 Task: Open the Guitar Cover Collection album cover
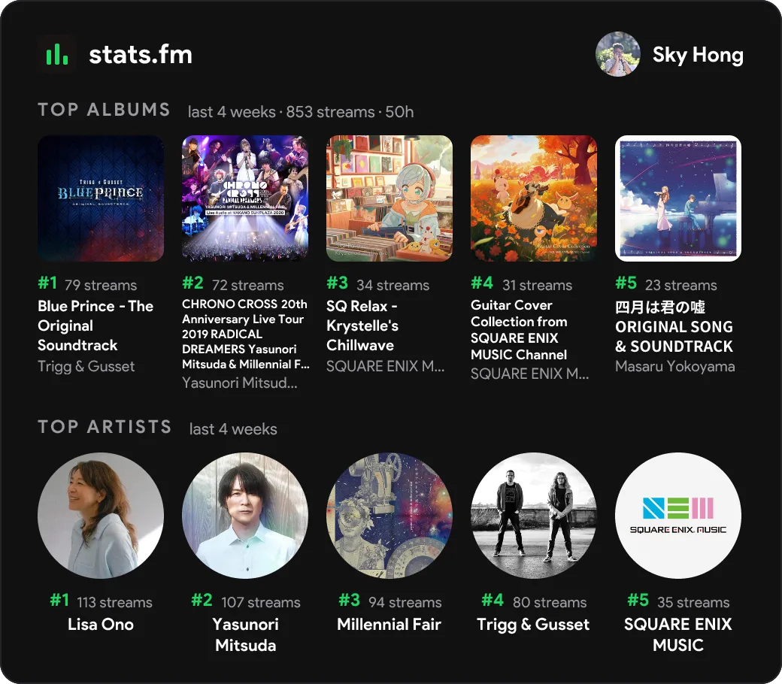(534, 198)
